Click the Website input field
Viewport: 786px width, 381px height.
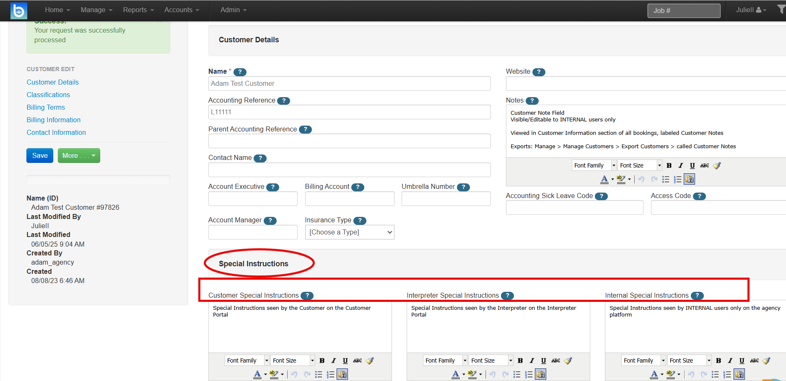pos(646,84)
